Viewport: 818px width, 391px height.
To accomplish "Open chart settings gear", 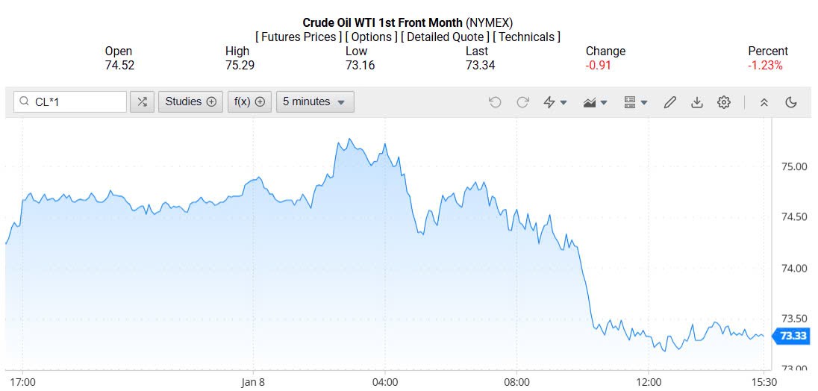I will 723,102.
